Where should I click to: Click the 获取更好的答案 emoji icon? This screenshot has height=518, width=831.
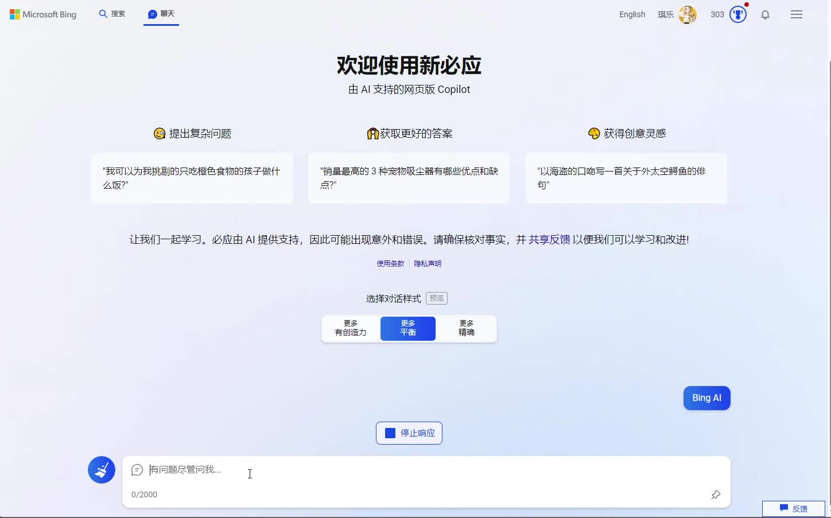pyautogui.click(x=373, y=134)
